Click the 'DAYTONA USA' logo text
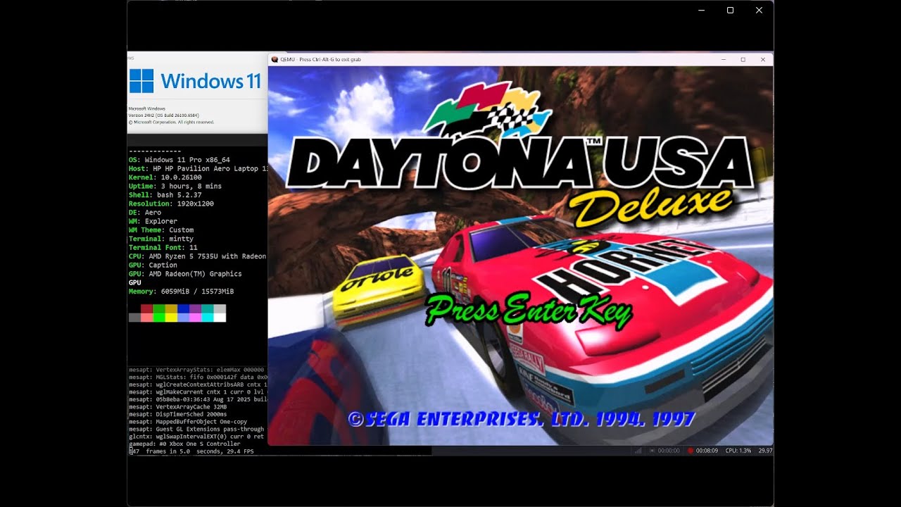This screenshot has width=901, height=507. [x=519, y=164]
